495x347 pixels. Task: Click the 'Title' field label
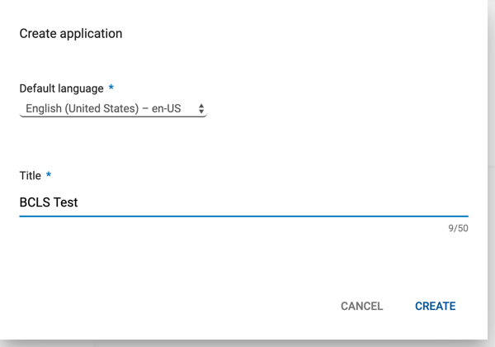point(31,175)
